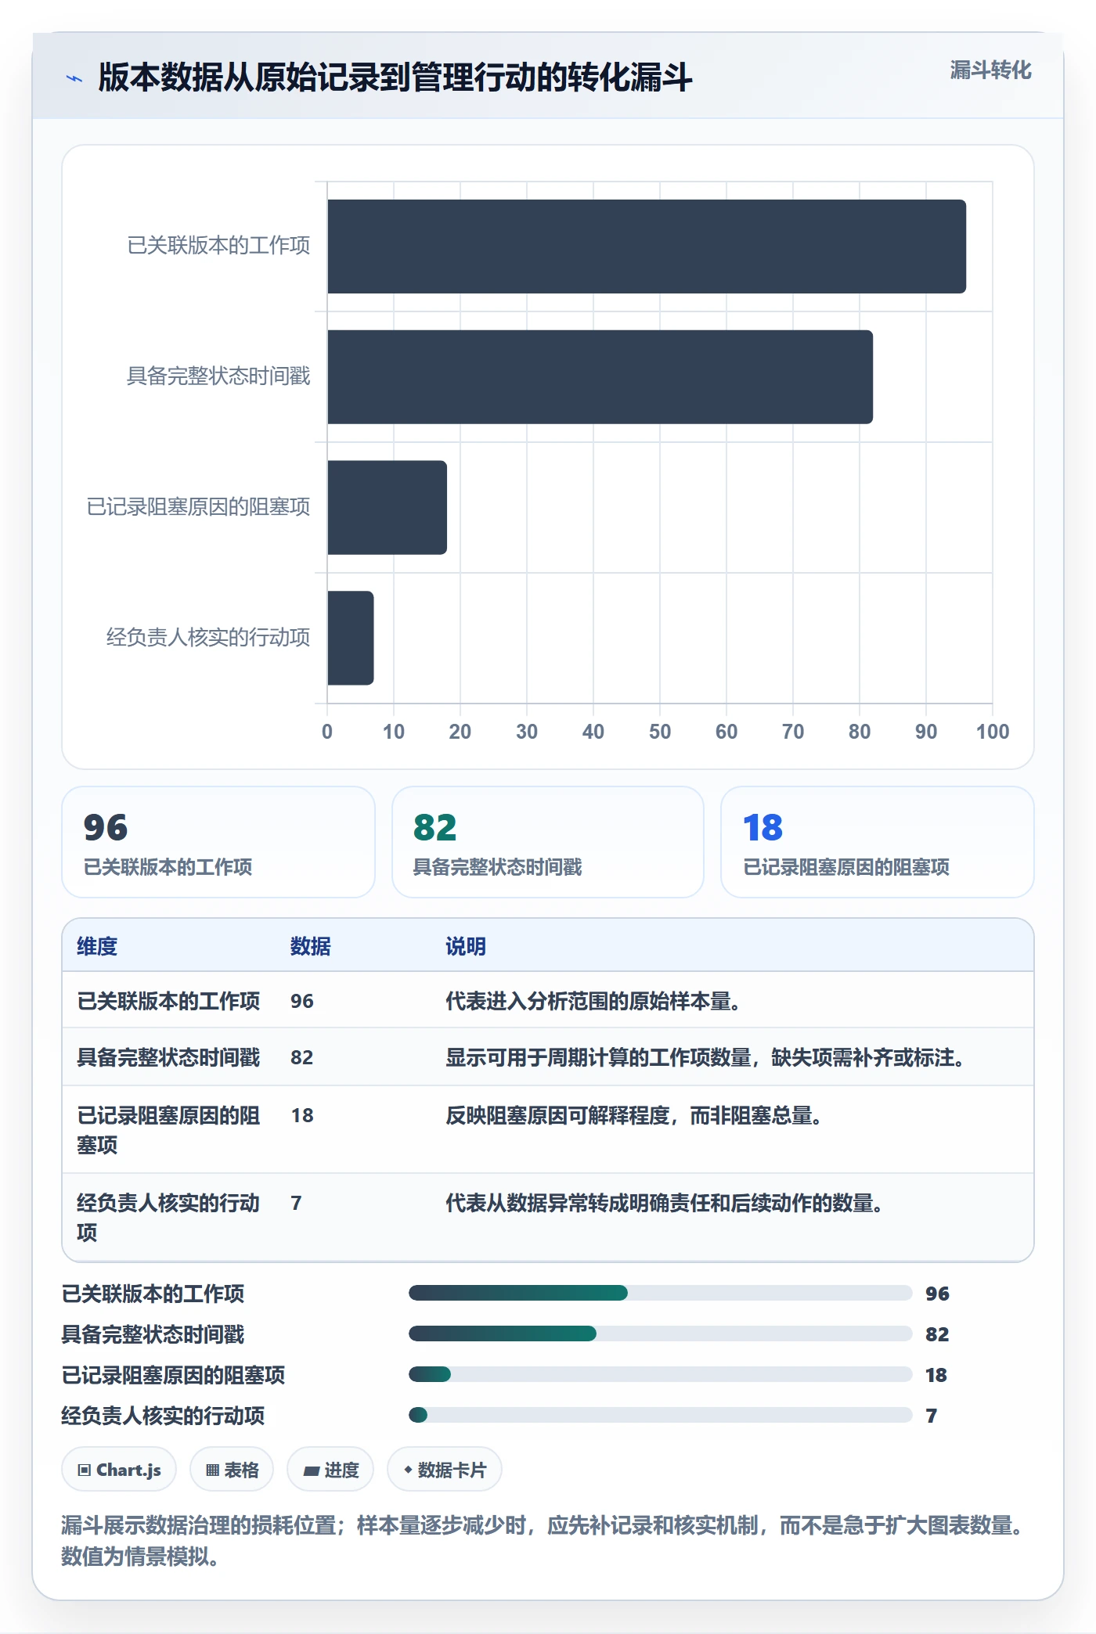This screenshot has height=1634, width=1096.
Task: Click the 已记录阻塞原因的阻塞项 progress bar
Action: [660, 1374]
